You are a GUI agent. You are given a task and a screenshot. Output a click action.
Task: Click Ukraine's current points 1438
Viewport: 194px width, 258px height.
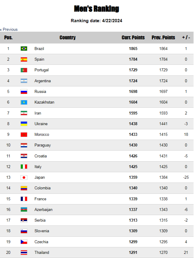(x=133, y=124)
